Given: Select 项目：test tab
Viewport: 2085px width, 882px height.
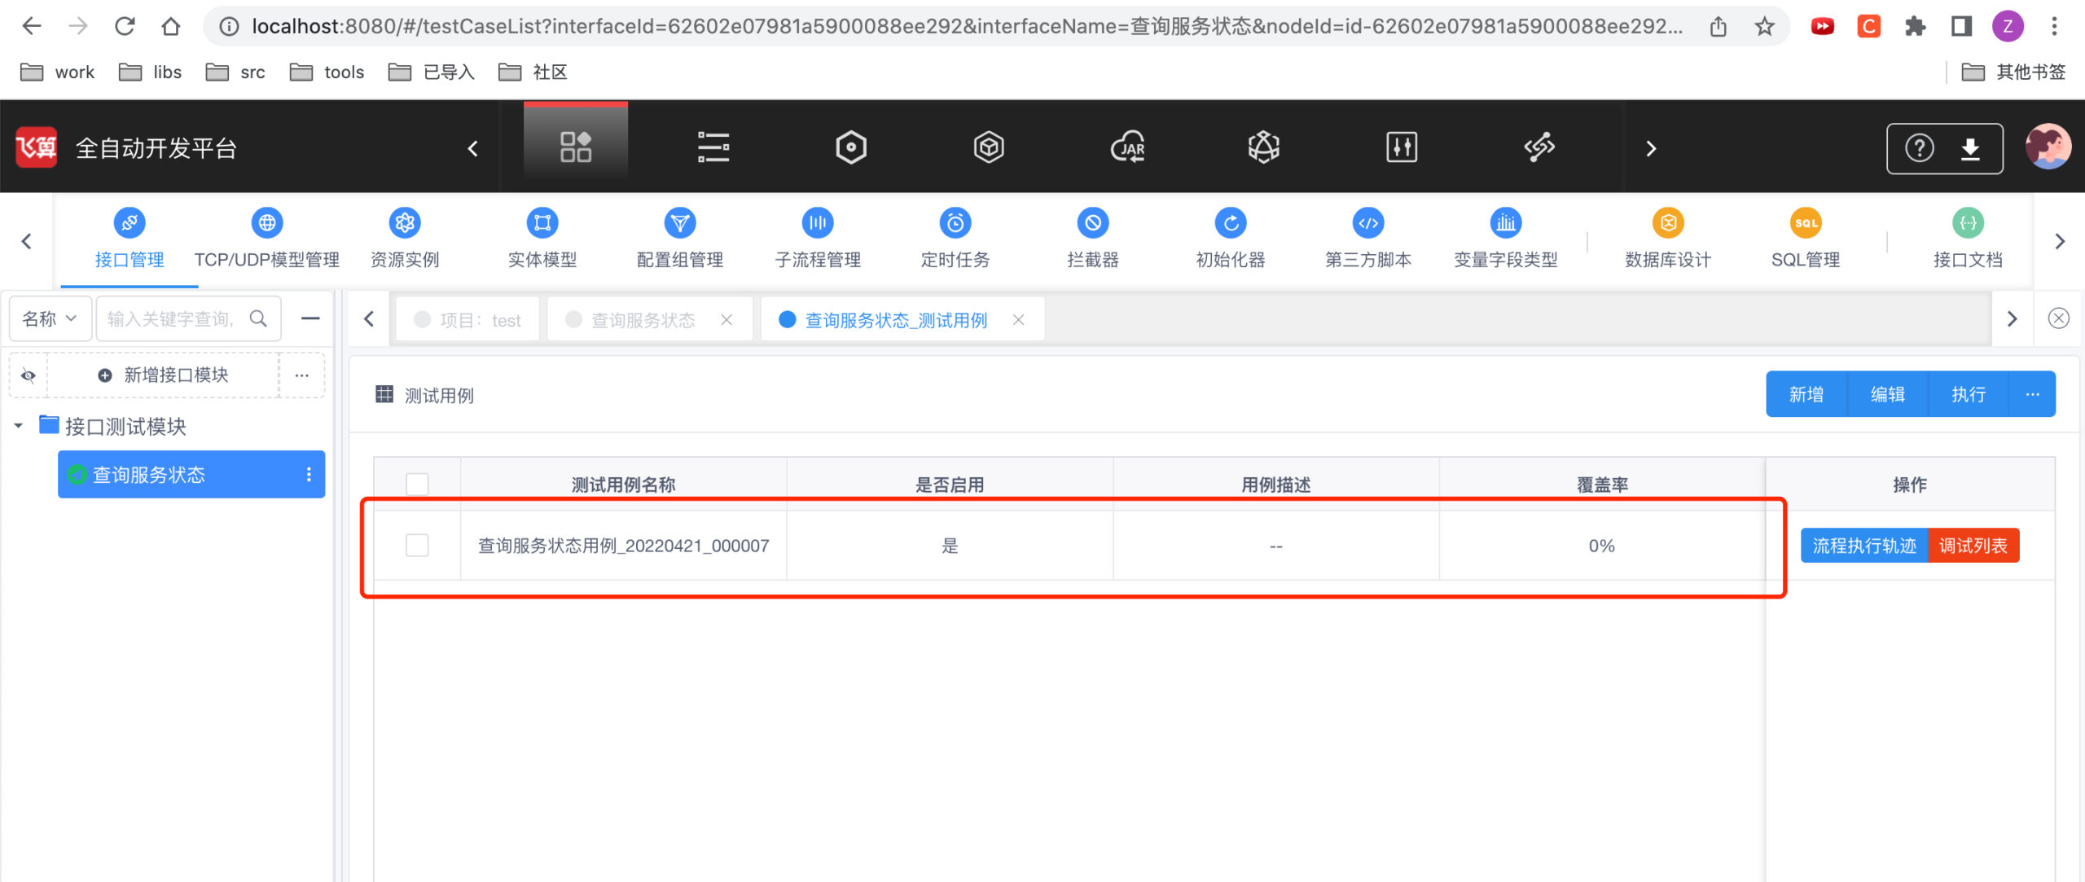Looking at the screenshot, I should click(471, 319).
